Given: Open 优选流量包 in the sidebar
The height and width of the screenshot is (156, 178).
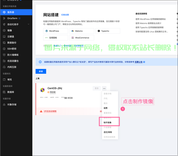Looking at the screenshot, I should (13, 61).
